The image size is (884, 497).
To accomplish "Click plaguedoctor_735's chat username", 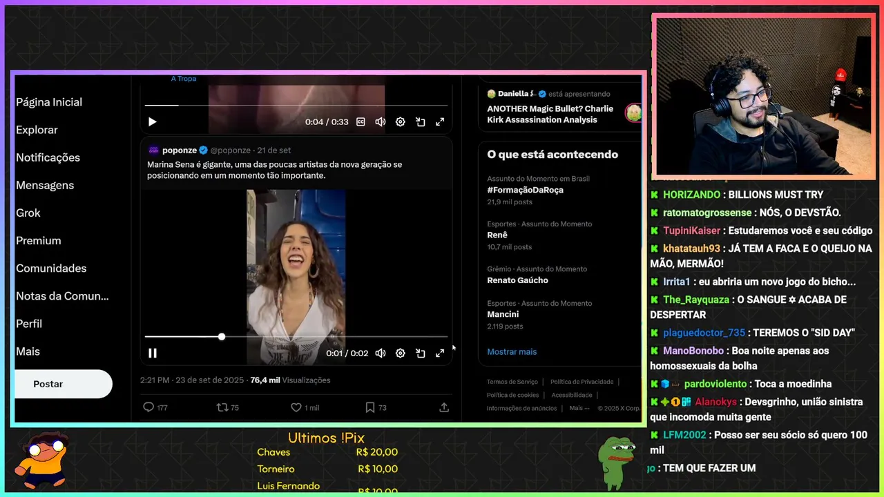I will 704,333.
